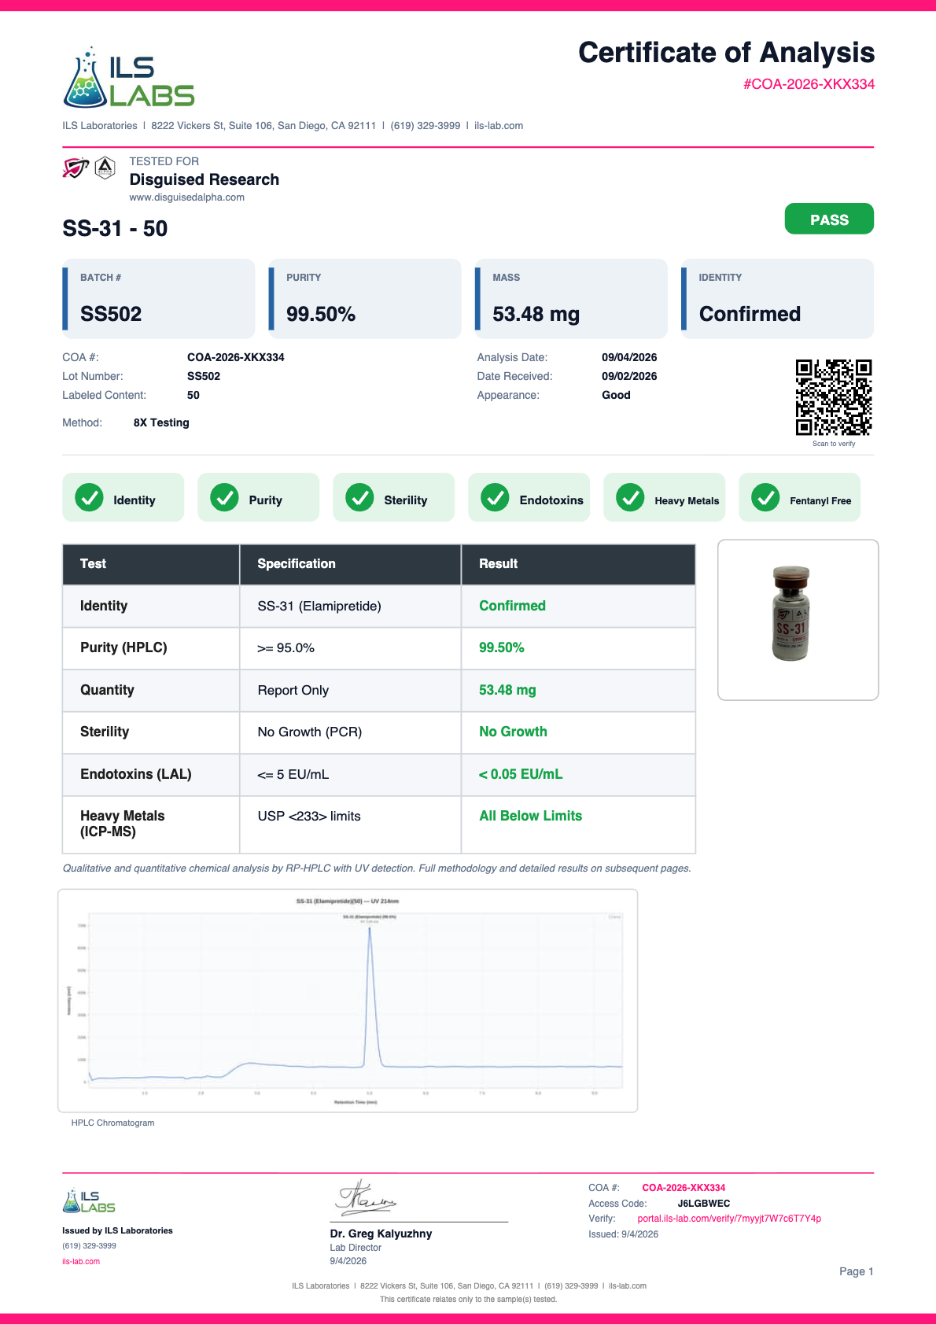Click the name "Dr. Greg Kalyuzhny"
This screenshot has height=1324, width=936.
[381, 1234]
